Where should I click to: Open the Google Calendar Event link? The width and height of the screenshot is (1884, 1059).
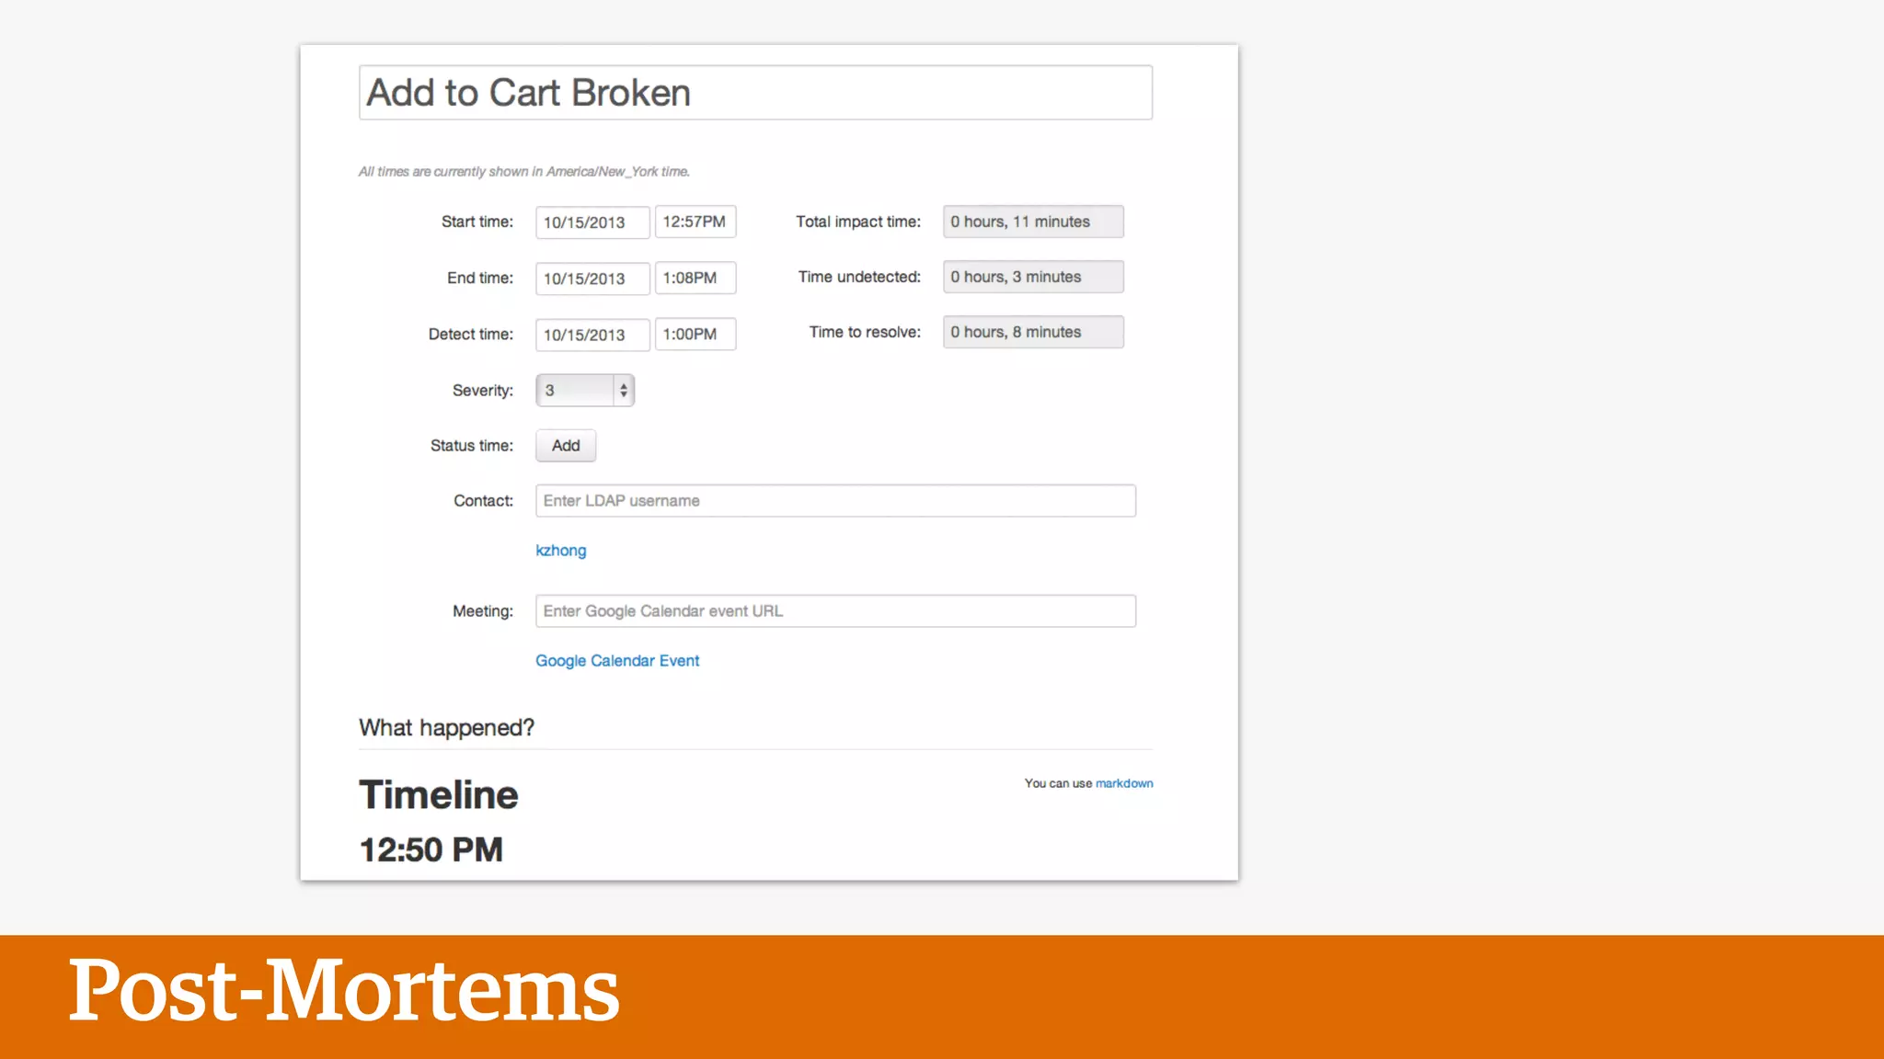(x=617, y=661)
